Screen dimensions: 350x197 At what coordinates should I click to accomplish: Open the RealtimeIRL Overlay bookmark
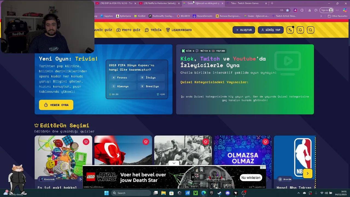coord(161,16)
